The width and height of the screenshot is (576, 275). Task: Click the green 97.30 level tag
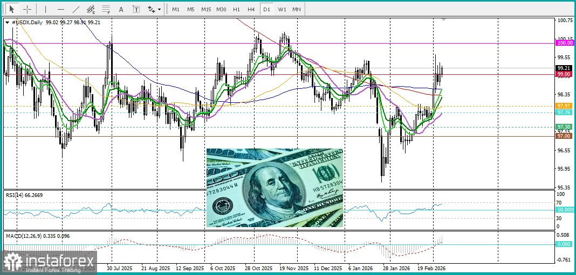pyautogui.click(x=564, y=126)
